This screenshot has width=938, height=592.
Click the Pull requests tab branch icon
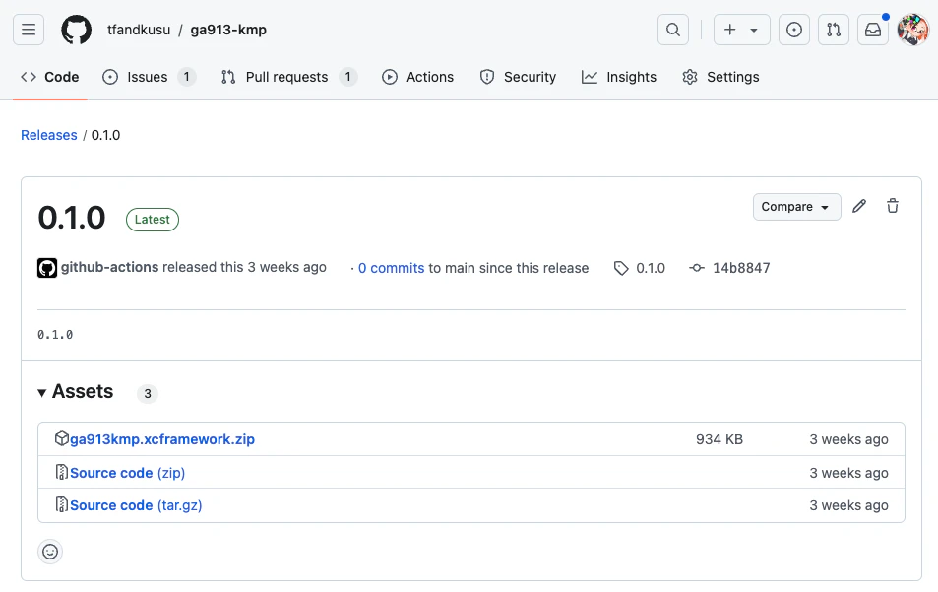[228, 77]
